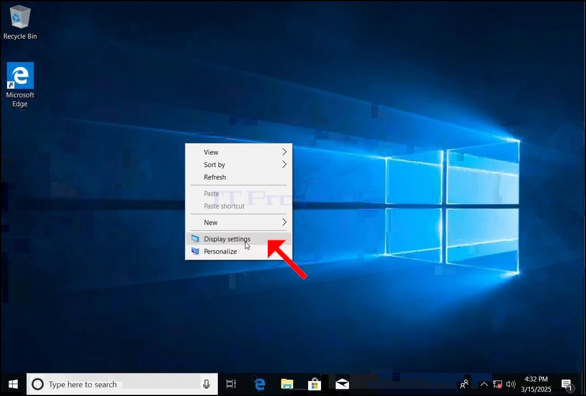Screen dimensions: 586x396
Task: Expand the View submenu
Action: point(239,152)
